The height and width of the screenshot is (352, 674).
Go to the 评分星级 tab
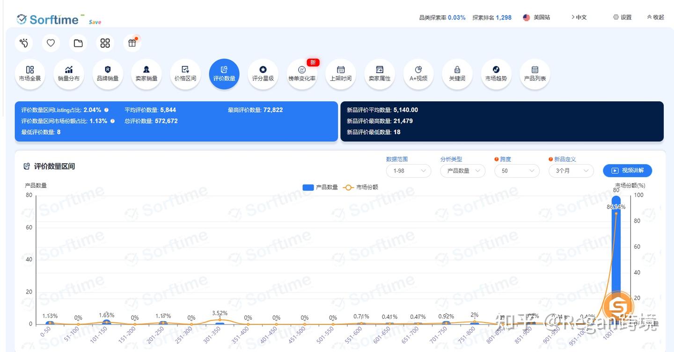tap(263, 74)
